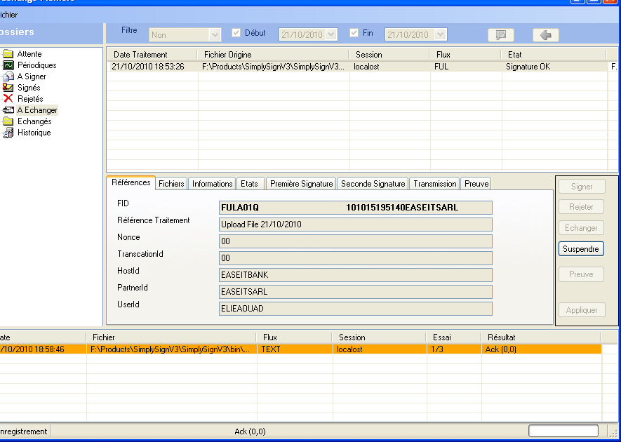The height and width of the screenshot is (442, 621).
Task: Click the Echangés folder icon
Action: coord(8,121)
